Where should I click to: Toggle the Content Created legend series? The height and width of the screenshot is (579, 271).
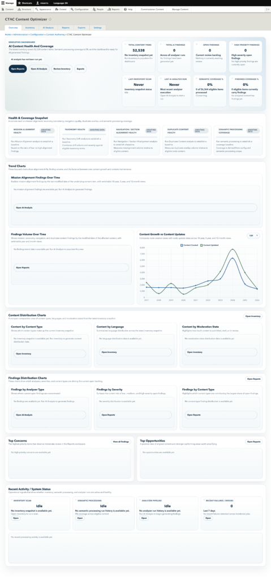[189, 245]
